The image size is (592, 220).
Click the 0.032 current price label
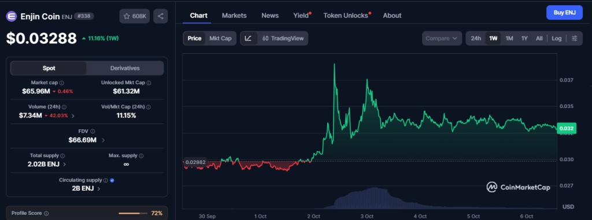pos(567,128)
